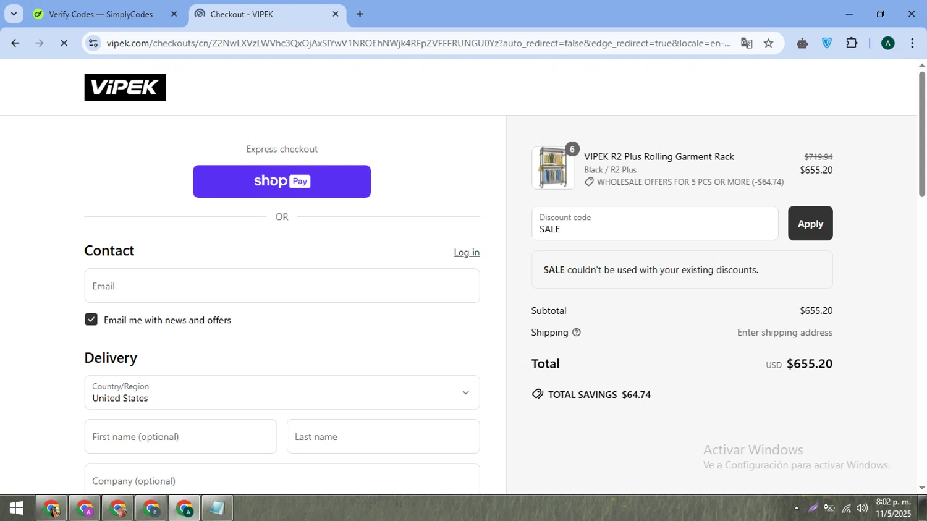Screen dimensions: 927x521
Task: Open the Chrome profile avatar
Action: point(888,43)
